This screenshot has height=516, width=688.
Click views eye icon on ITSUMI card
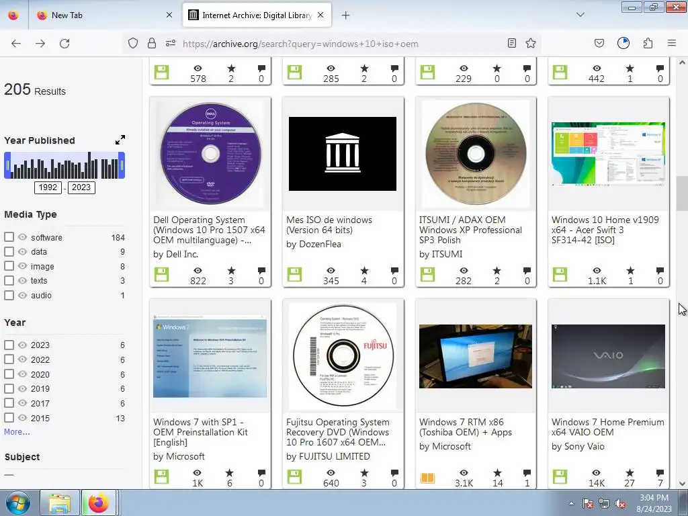tap(464, 270)
